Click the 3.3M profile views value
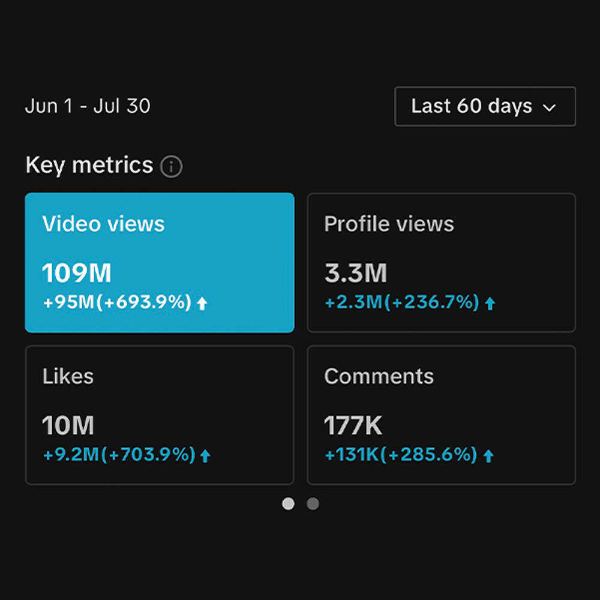The width and height of the screenshot is (600, 600). click(x=356, y=274)
